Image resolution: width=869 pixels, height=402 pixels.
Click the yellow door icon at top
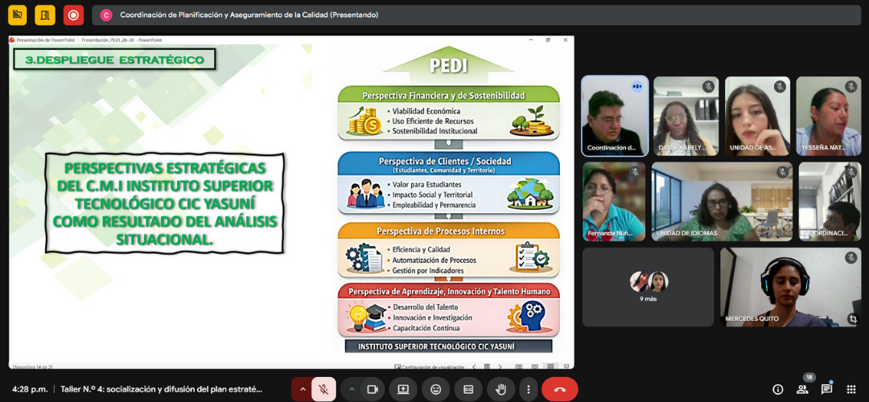point(45,14)
